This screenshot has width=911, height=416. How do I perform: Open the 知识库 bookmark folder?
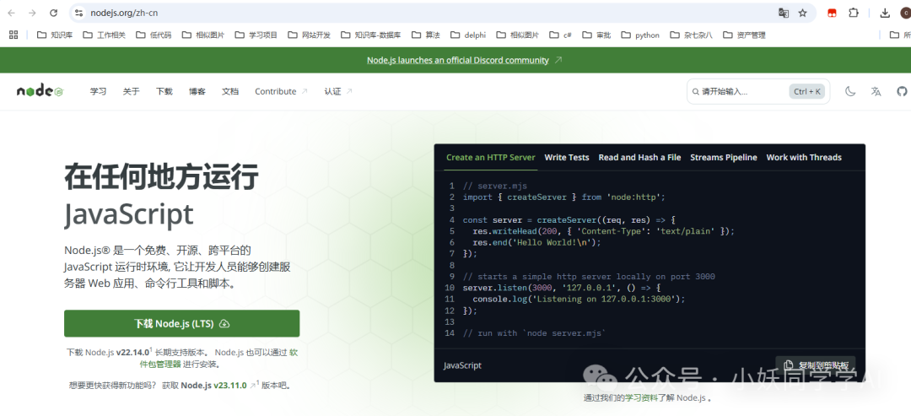click(55, 35)
